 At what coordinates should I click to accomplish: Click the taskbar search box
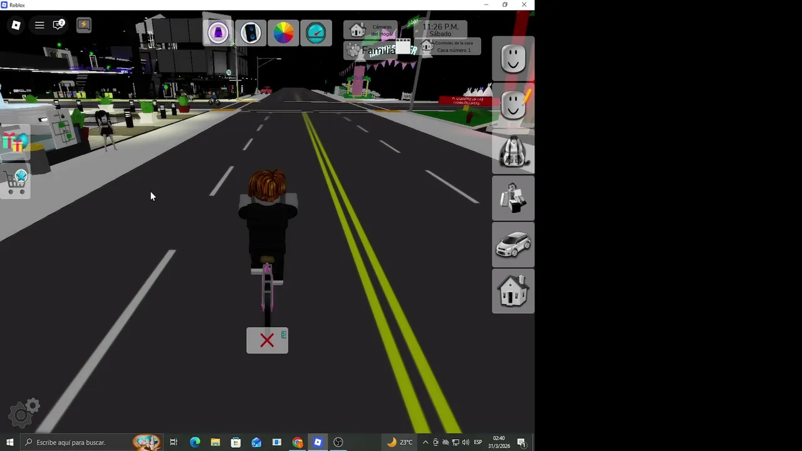click(91, 442)
